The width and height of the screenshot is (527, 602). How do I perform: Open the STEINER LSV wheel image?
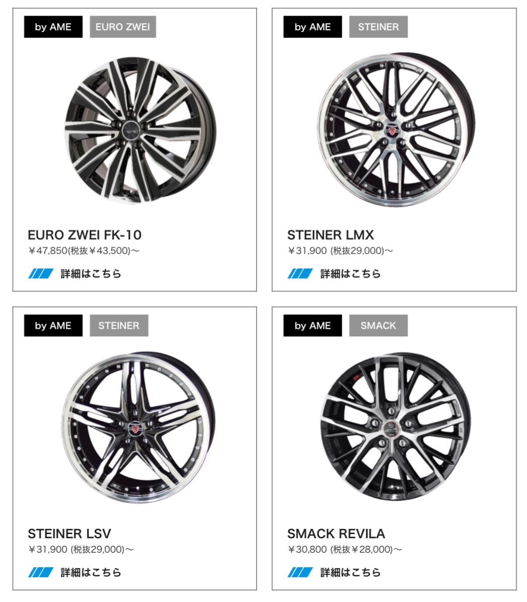click(138, 427)
